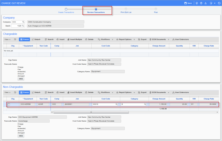The height and width of the screenshot is (141, 222).
Task: Open the help question mark icon
Action: (201, 3)
